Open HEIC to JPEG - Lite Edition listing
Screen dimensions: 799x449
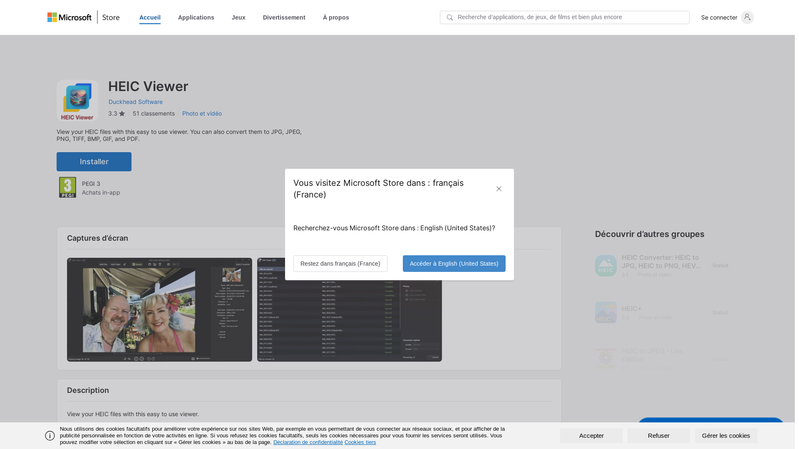[662, 359]
